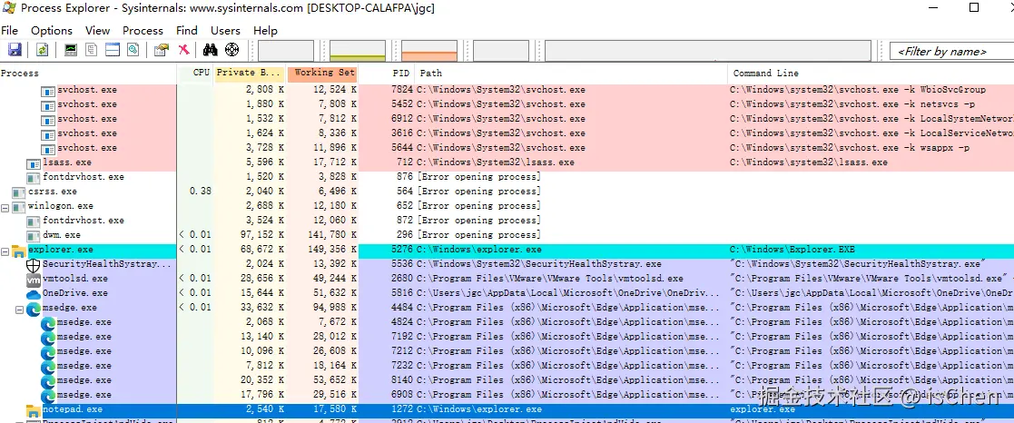Viewport: 1014px width, 423px height.
Task: Click the vmtoolsd.exe VMware icon
Action: tap(33, 280)
